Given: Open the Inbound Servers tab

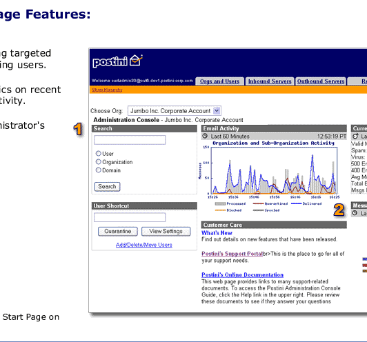Looking at the screenshot, I should tap(270, 81).
